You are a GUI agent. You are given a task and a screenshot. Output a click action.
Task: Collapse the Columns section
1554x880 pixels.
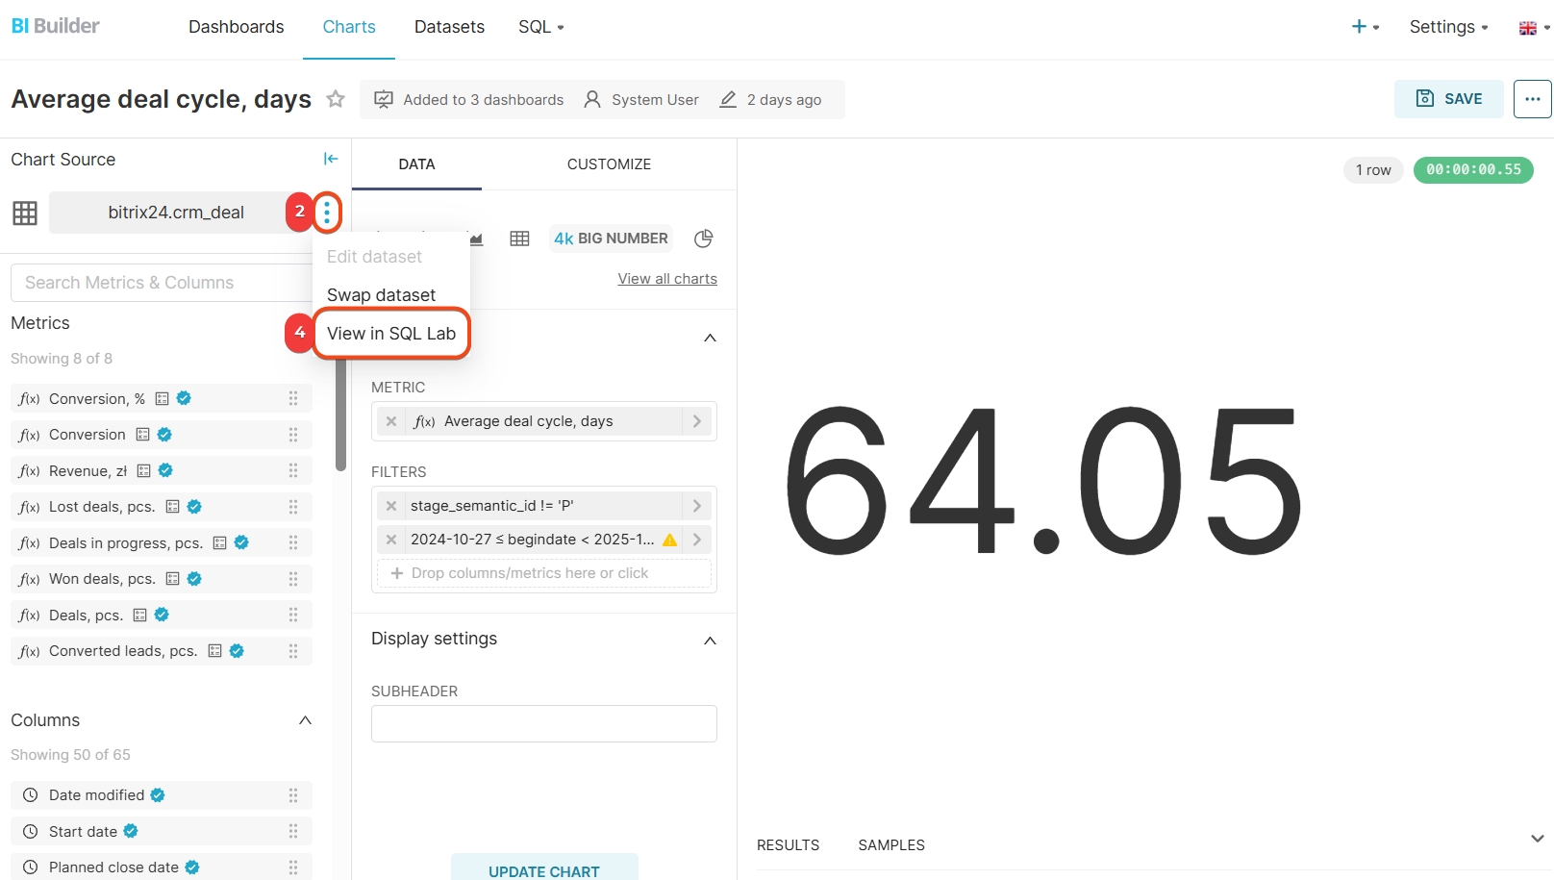305,720
